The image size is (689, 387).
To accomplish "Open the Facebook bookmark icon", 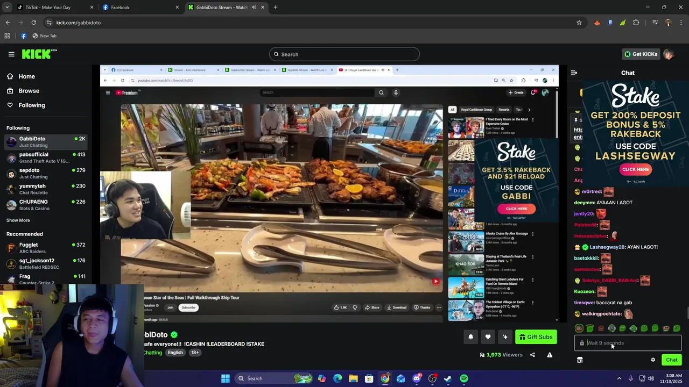I will tap(23, 36).
